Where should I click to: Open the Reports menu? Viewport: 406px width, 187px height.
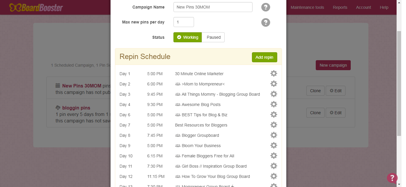[340, 7]
